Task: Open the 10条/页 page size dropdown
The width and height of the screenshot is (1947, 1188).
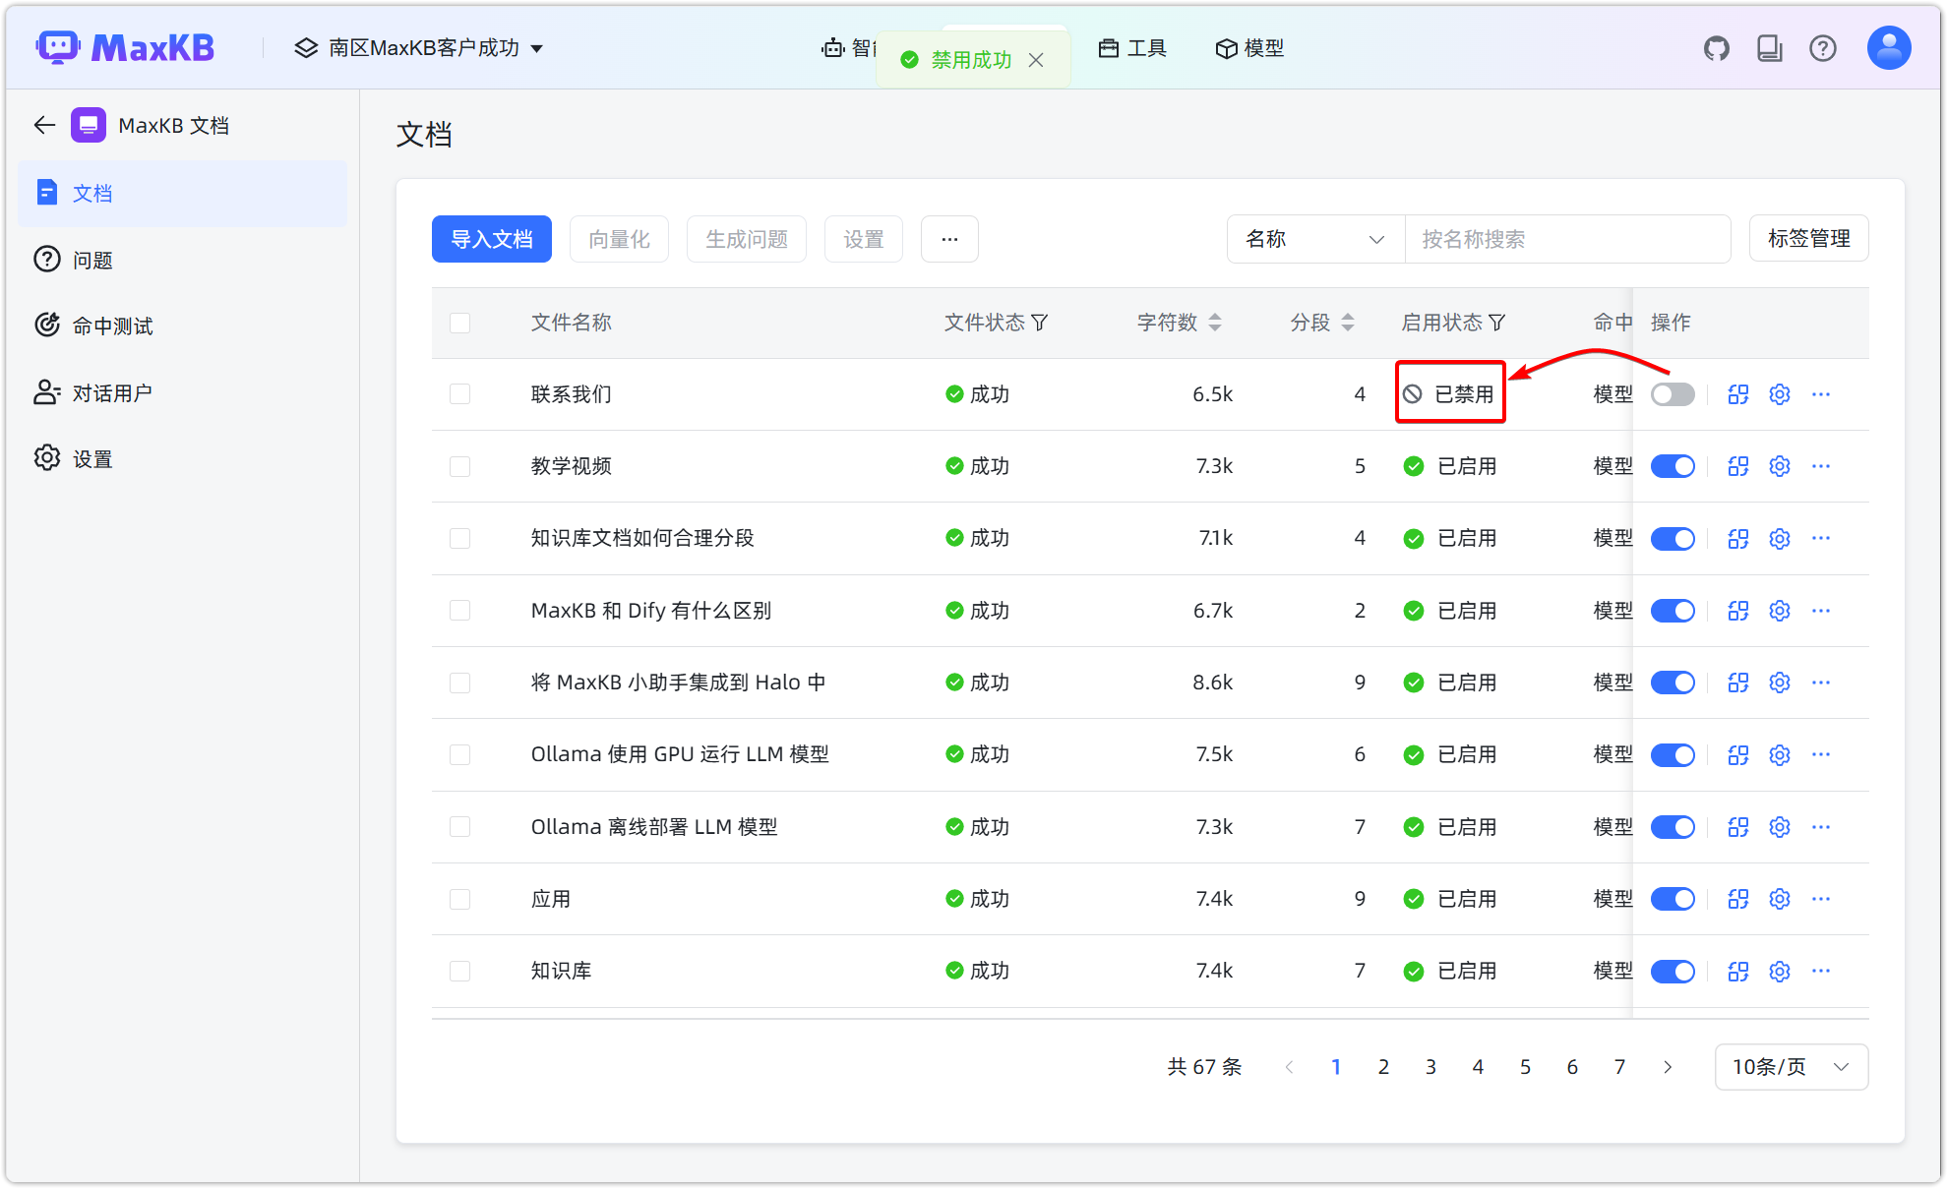Action: coord(1790,1066)
